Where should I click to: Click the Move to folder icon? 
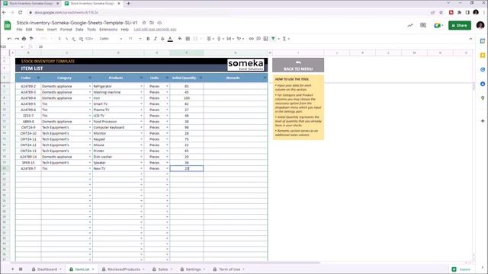point(152,23)
